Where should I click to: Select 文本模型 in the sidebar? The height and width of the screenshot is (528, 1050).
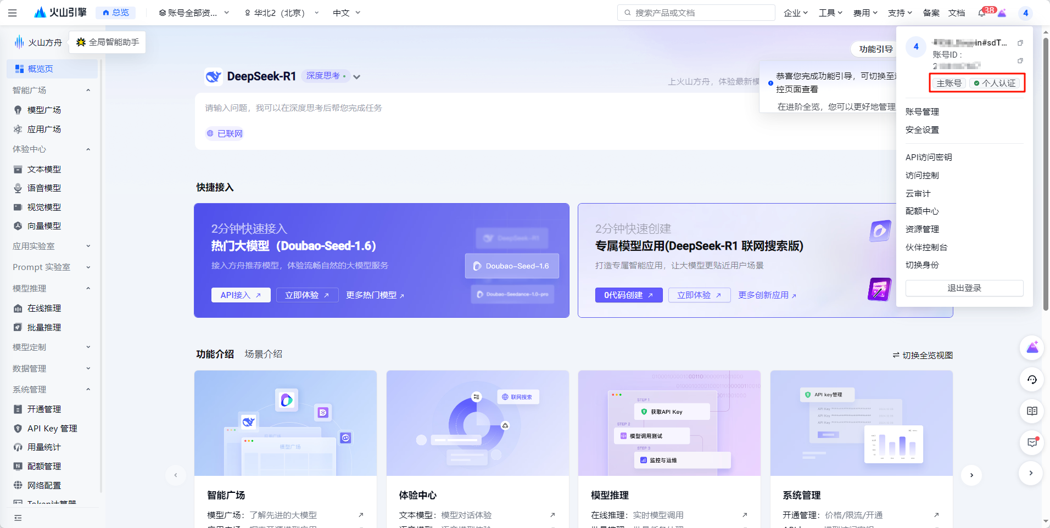[x=44, y=169]
